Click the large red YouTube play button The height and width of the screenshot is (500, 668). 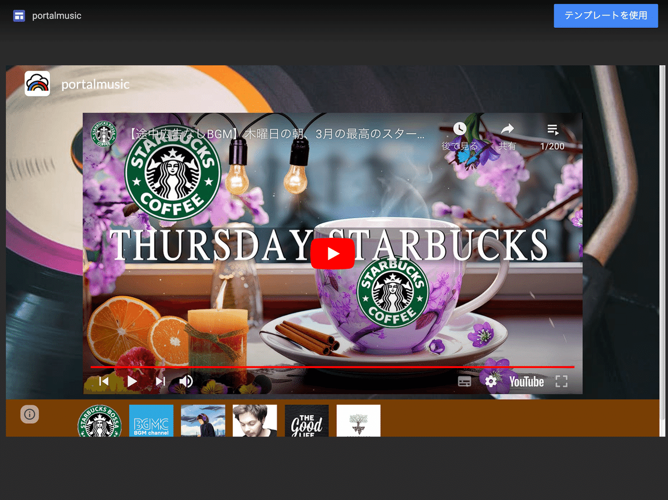tap(333, 253)
